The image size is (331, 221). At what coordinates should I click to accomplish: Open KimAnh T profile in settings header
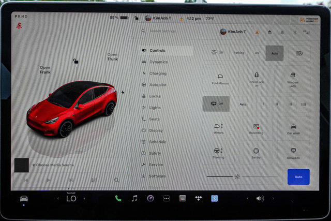tap(233, 32)
